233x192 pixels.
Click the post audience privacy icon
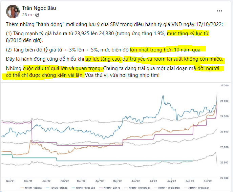(x=37, y=15)
